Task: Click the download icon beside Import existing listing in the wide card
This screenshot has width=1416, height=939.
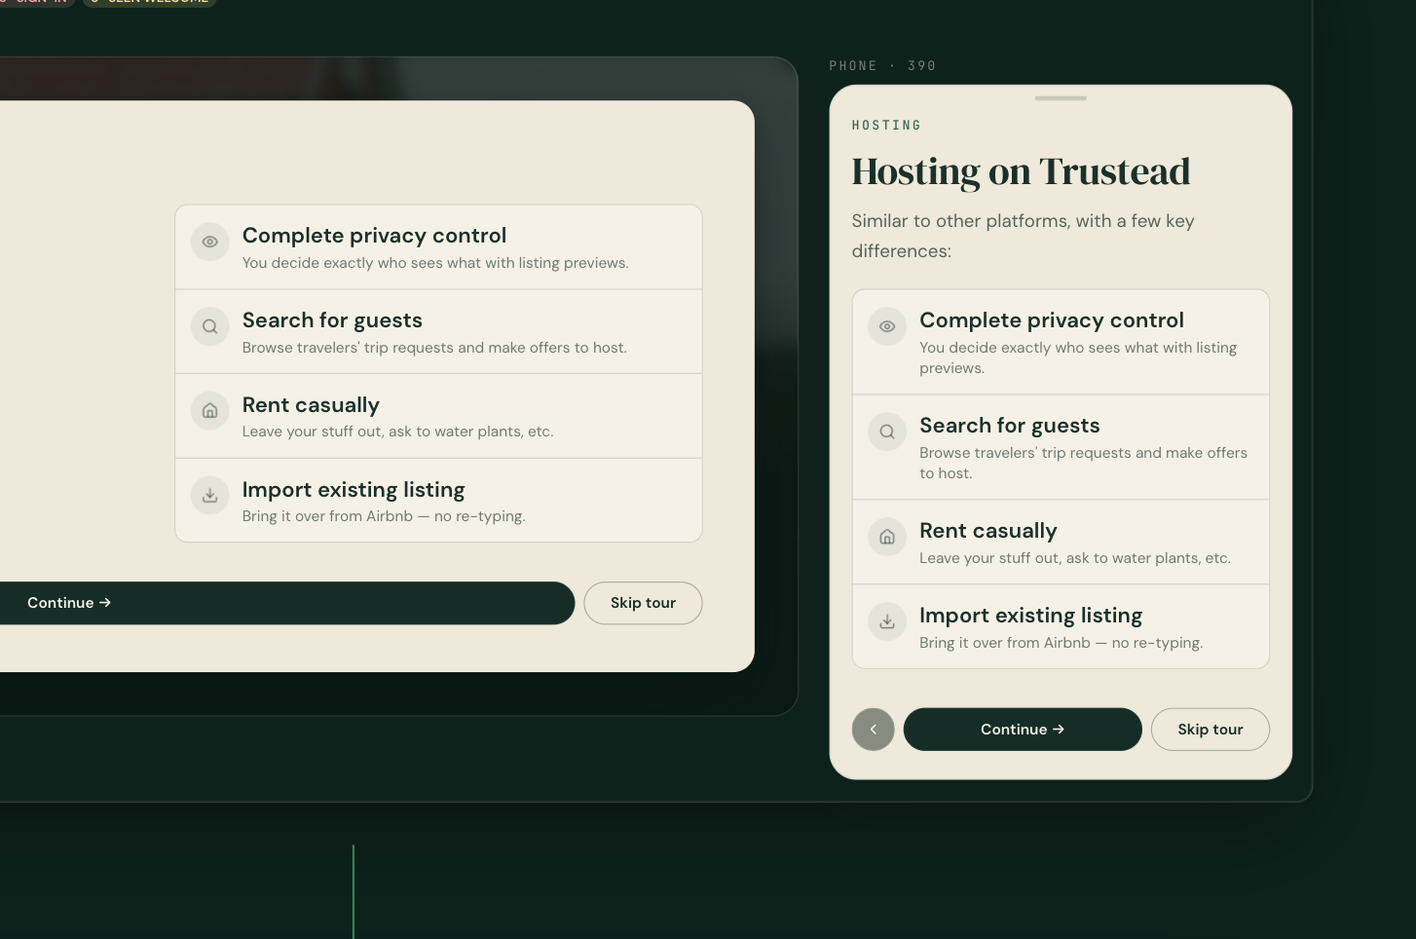Action: pos(209,496)
